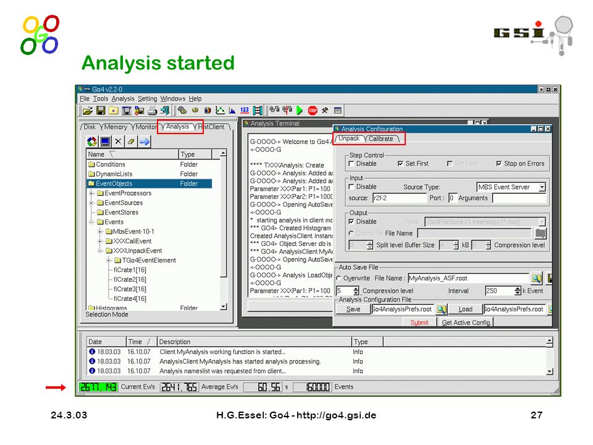The width and height of the screenshot is (593, 445).
Task: Select the fiCrate1[16] tree entry
Action: [130, 270]
